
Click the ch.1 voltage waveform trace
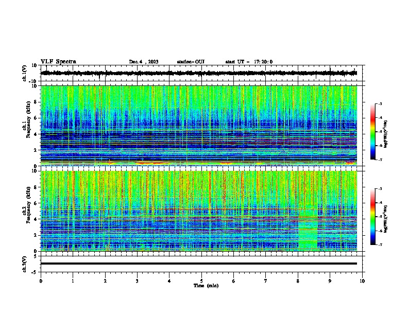(198, 73)
